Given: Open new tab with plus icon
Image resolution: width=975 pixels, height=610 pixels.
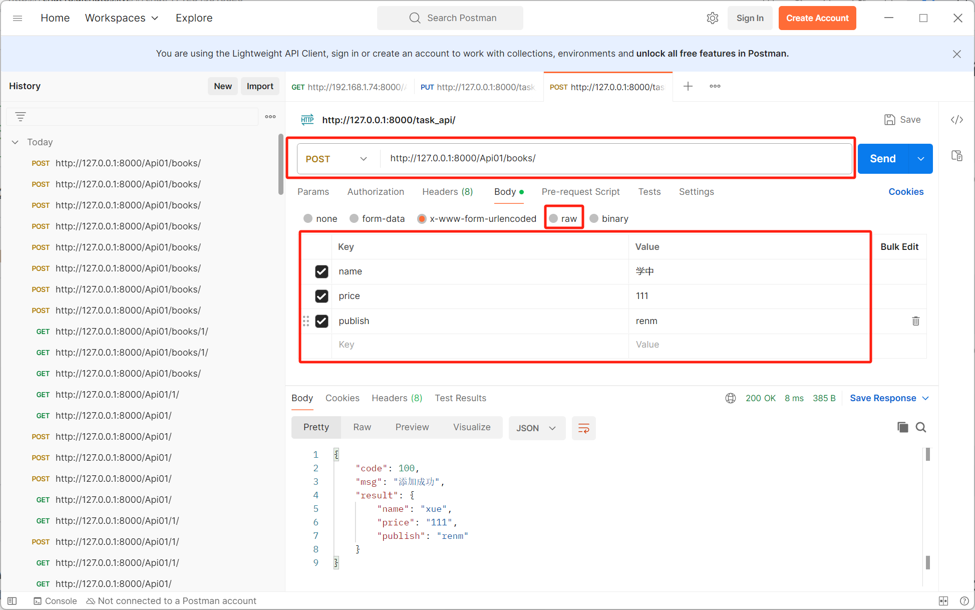Looking at the screenshot, I should coord(688,86).
